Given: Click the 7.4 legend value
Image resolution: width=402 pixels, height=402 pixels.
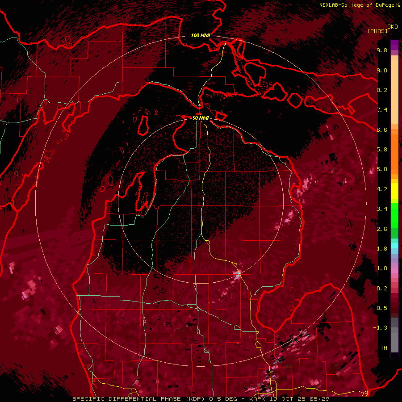Looking at the screenshot, I should [x=382, y=110].
